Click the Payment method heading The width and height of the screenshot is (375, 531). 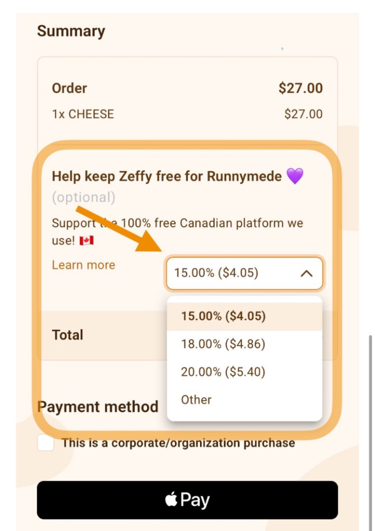click(98, 406)
